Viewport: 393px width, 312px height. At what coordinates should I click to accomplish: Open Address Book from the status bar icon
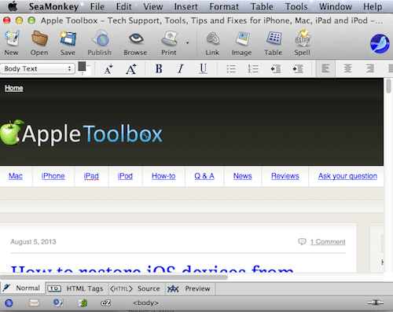[x=83, y=303]
